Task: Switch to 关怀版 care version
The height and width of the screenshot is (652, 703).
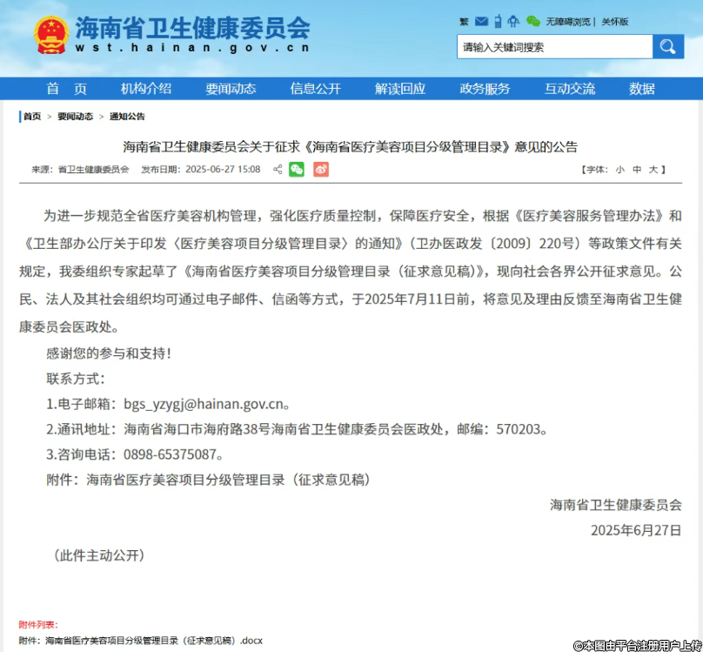Action: 615,22
